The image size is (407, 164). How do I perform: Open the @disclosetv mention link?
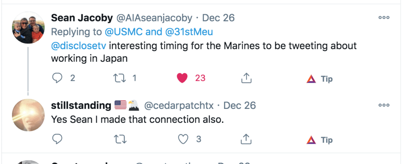76,46
